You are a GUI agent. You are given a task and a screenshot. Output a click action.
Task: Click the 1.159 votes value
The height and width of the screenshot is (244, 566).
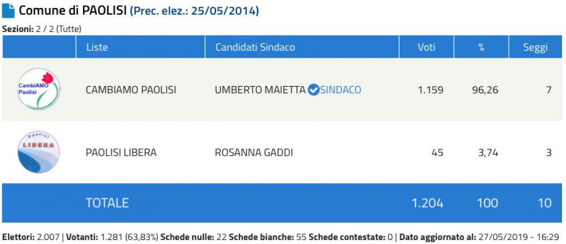point(431,90)
